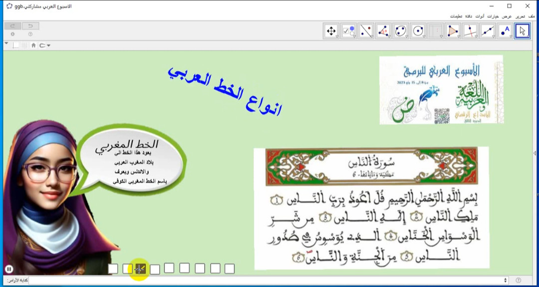Screen dimensions: 539x287
Task: Open the Point tool's dropdown triangle
Action: 511,36
